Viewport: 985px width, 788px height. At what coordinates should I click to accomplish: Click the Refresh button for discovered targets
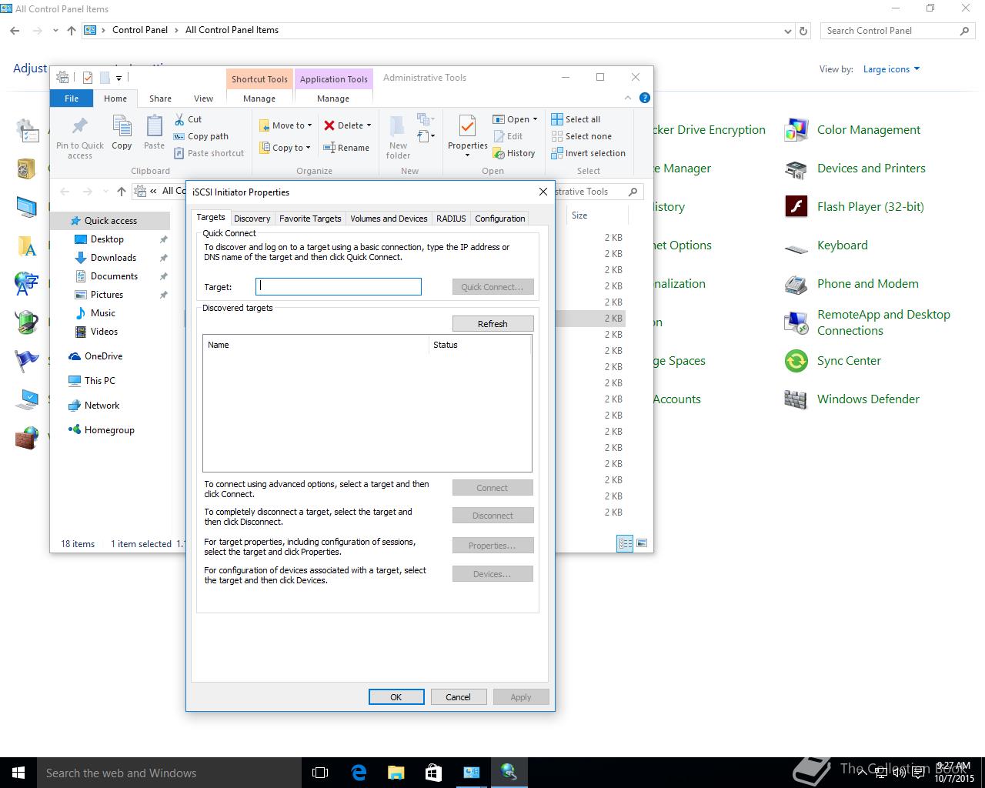(492, 324)
